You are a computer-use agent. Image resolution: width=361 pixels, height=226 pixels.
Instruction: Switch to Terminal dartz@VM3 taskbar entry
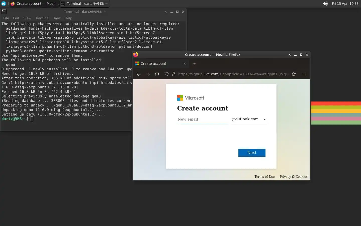(85, 4)
